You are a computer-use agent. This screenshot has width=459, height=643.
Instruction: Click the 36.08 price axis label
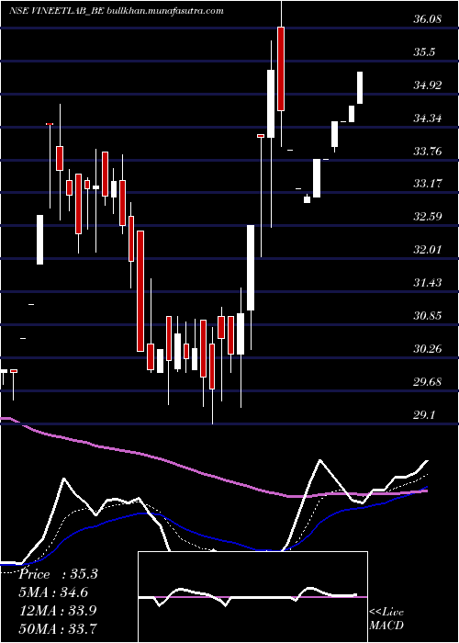click(428, 19)
